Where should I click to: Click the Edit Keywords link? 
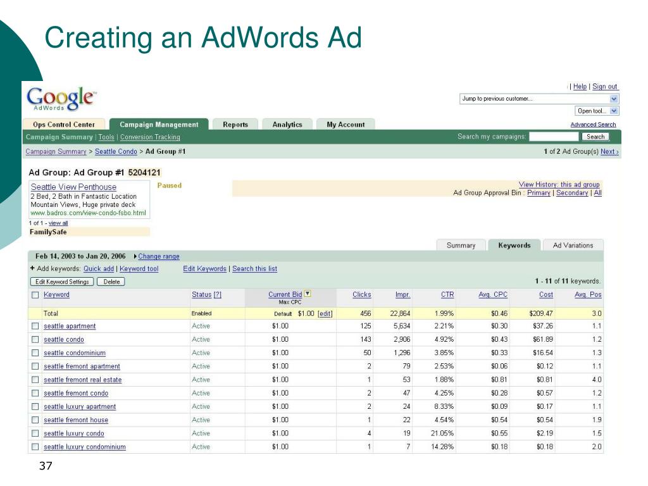[x=204, y=268]
